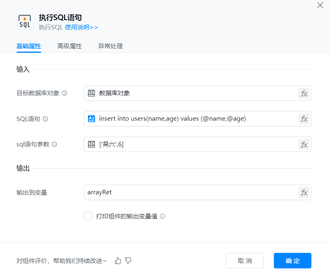Click info icon beside SQL语句 label

click(x=45, y=119)
